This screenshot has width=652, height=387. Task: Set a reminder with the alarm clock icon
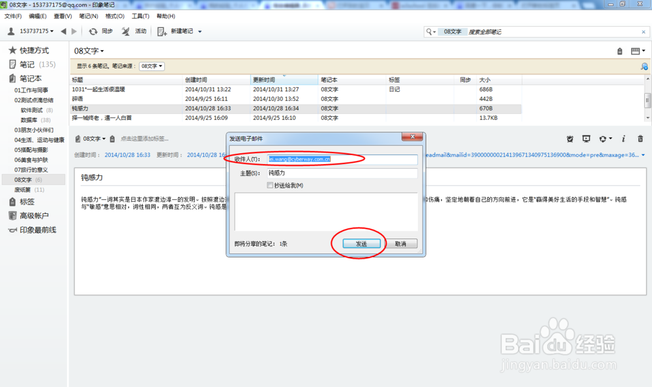tap(570, 139)
